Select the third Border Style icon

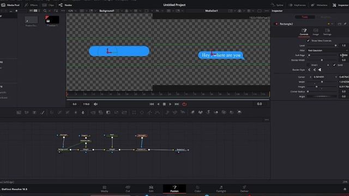click(x=320, y=70)
